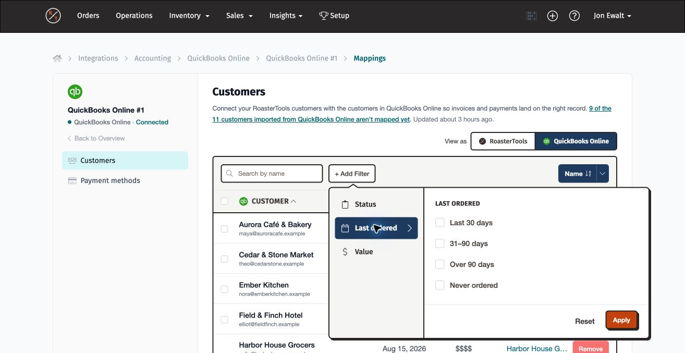Viewport: 685px width, 353px height.
Task: Click the payment card icon in the sidebar
Action: coord(72,181)
